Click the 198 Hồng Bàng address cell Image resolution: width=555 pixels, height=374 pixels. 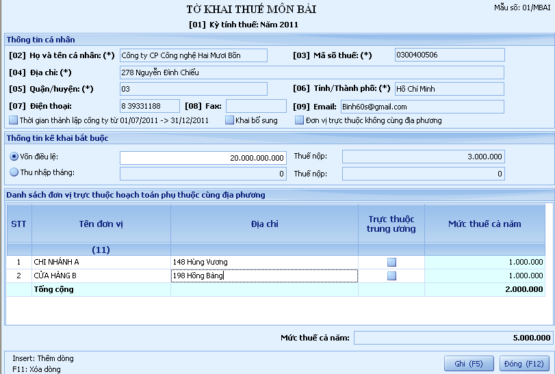point(263,276)
